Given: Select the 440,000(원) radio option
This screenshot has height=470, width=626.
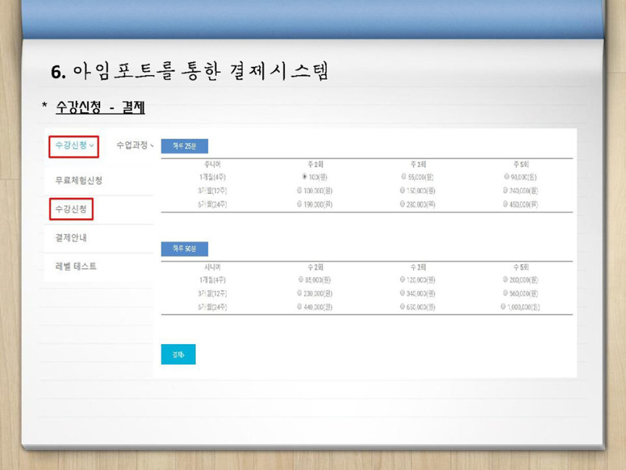Looking at the screenshot, I should 300,306.
